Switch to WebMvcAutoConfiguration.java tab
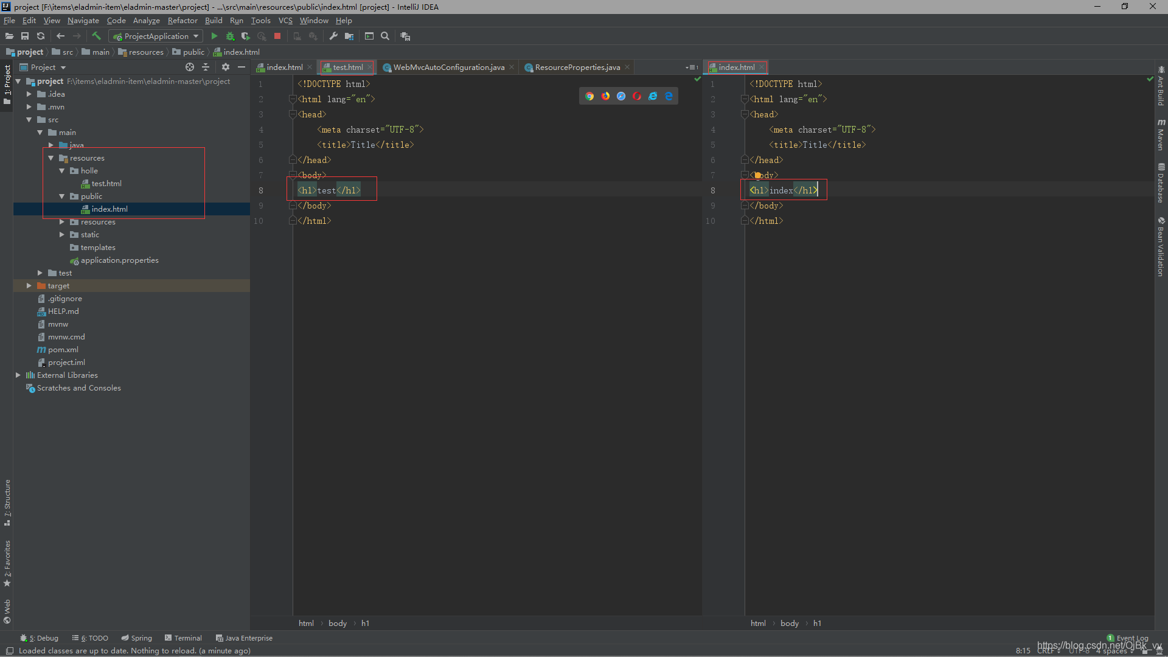The width and height of the screenshot is (1168, 657). pos(448,68)
